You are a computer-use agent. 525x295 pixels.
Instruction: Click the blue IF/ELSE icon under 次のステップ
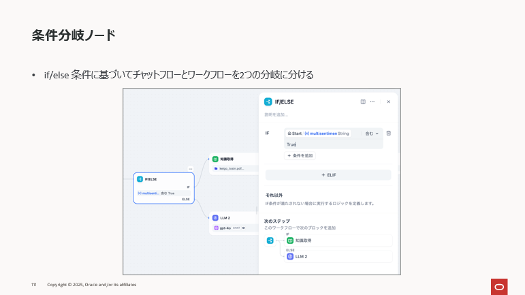(270, 240)
